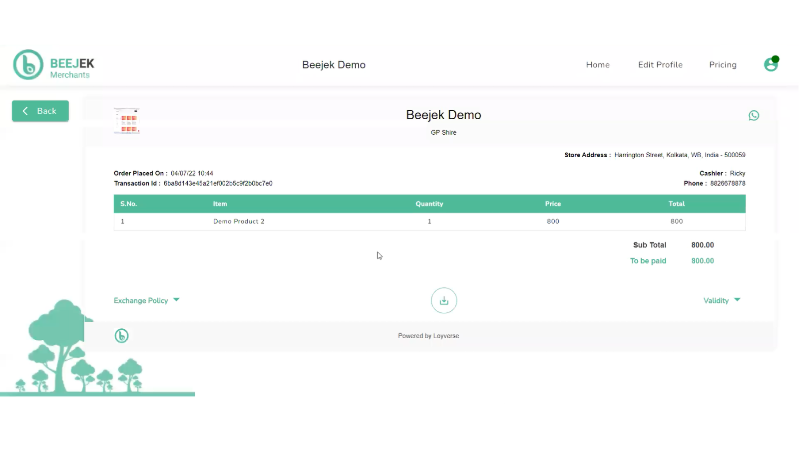This screenshot has height=449, width=799.
Task: Open the Edit Profile menu item
Action: tap(660, 65)
